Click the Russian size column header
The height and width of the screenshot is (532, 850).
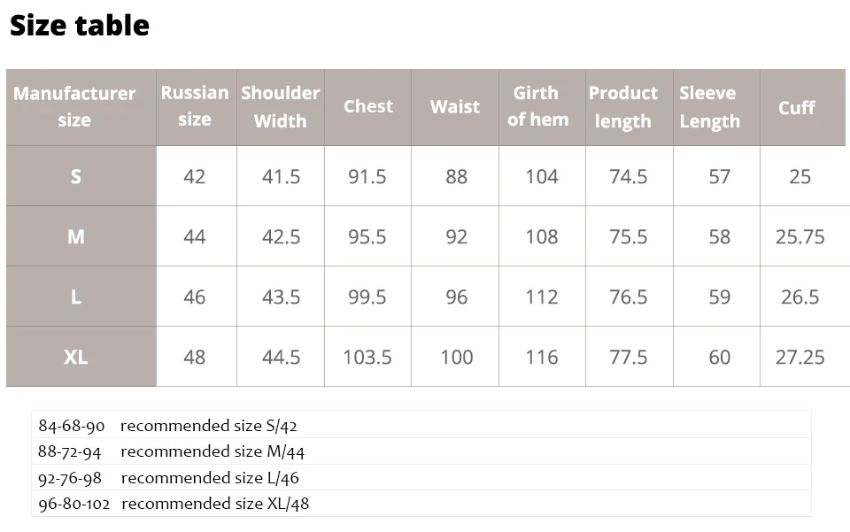pyautogui.click(x=197, y=107)
